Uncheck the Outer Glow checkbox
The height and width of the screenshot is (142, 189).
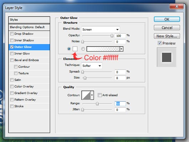tap(12, 47)
